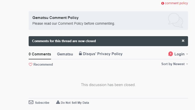Click the warning triangle icon in footer
195x110 pixels.
[x=58, y=102]
